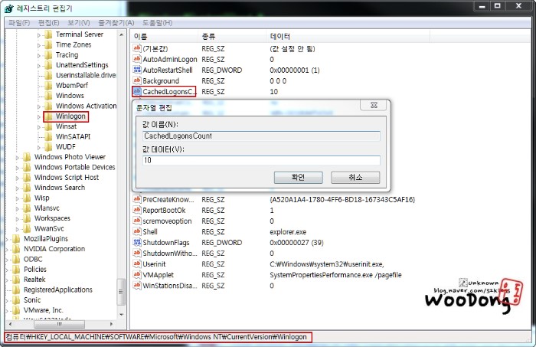Click tree pane vertical scrollbar down arrow

pos(121,315)
